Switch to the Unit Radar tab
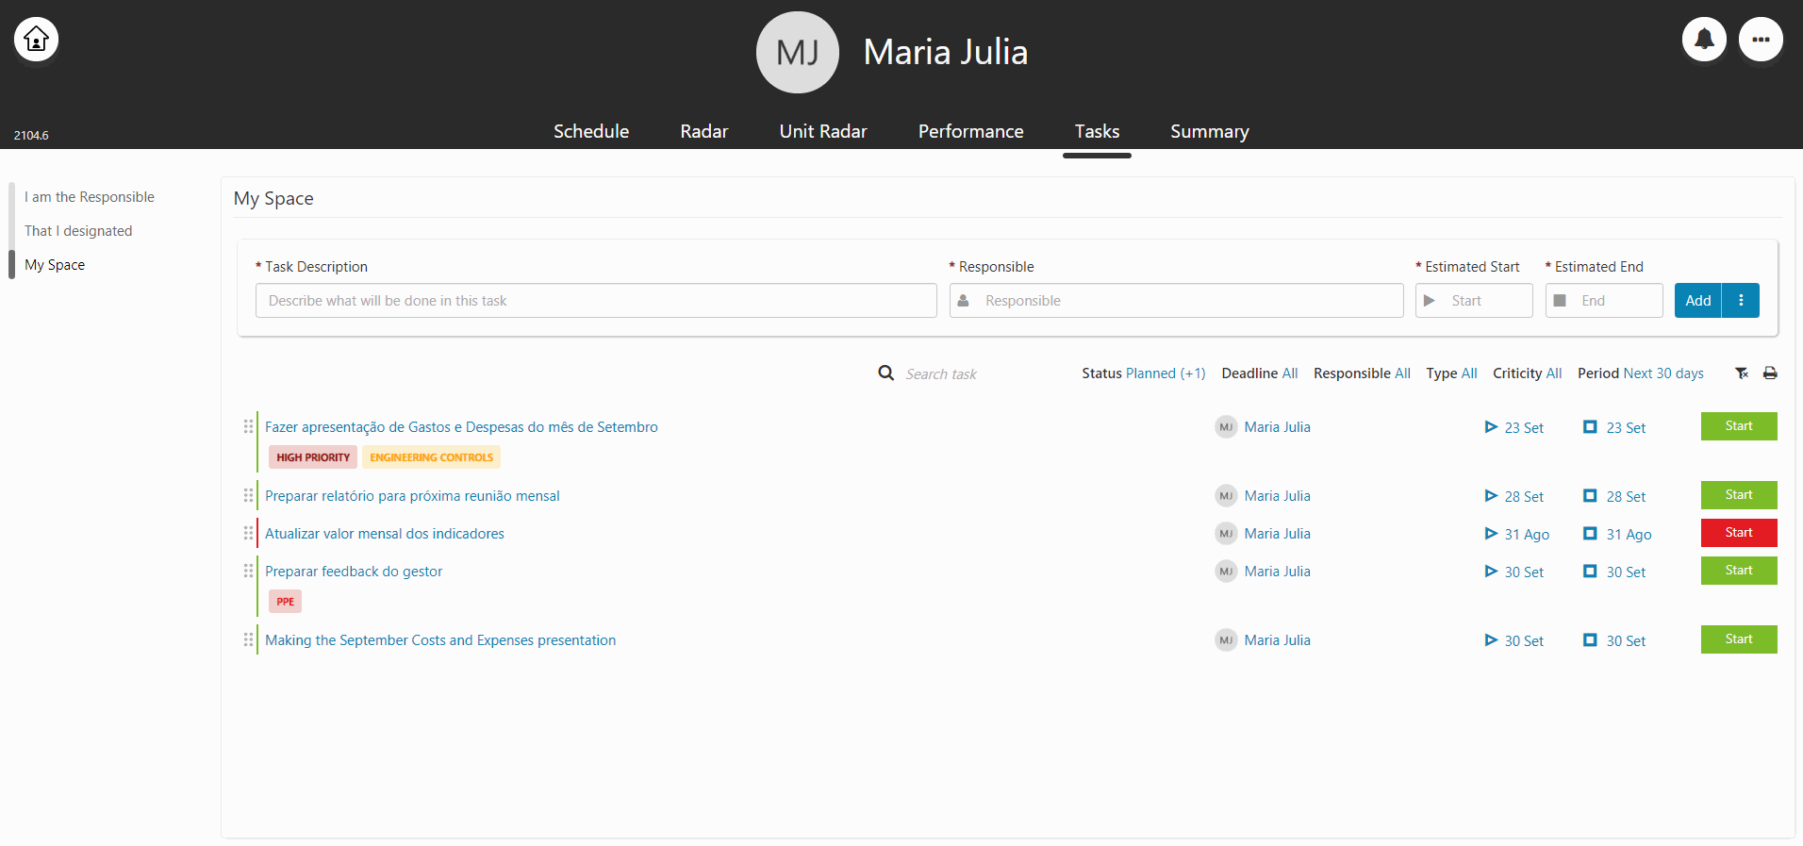The width and height of the screenshot is (1803, 846). tap(823, 131)
